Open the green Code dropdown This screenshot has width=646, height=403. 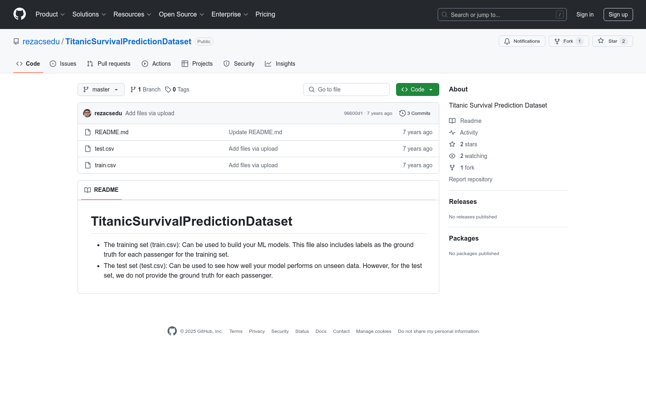pyautogui.click(x=417, y=89)
